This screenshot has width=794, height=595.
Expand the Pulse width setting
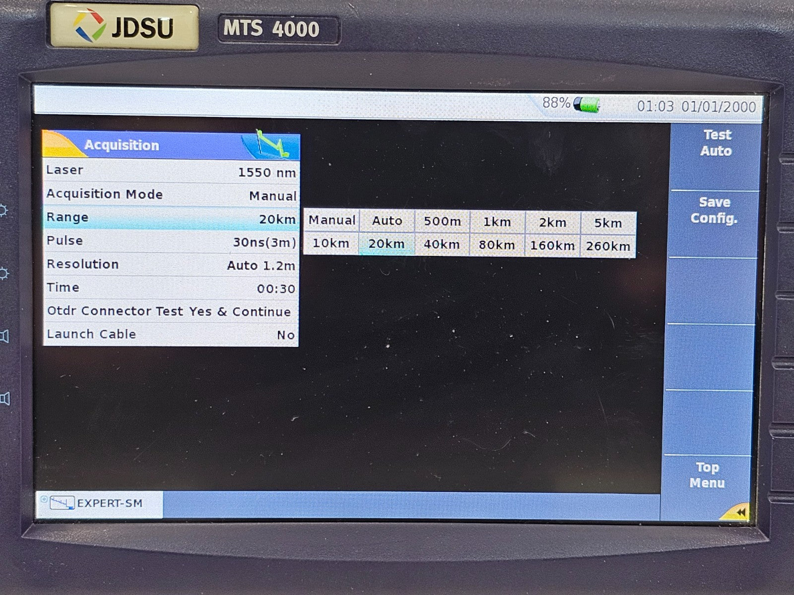pyautogui.click(x=171, y=241)
